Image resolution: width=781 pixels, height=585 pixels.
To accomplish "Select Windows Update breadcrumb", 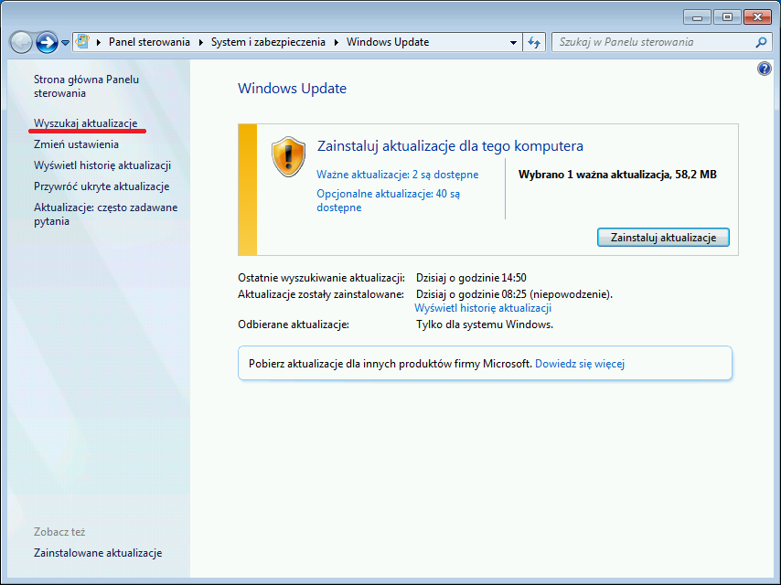I will [388, 42].
